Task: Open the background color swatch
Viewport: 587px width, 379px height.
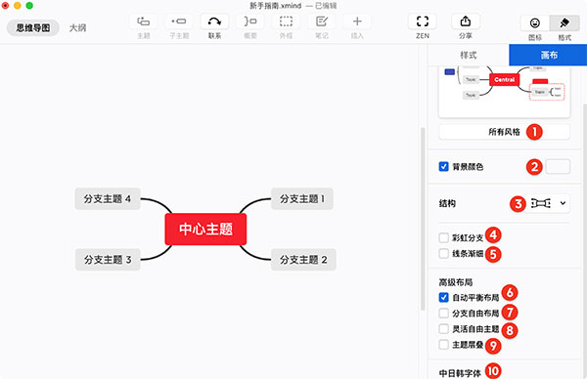Action: [558, 167]
